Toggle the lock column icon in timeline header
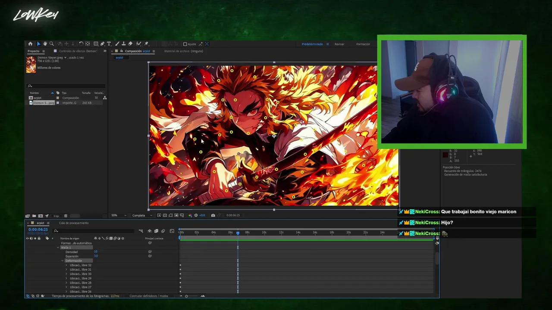Viewport: 552px width, 310px height. [x=39, y=238]
